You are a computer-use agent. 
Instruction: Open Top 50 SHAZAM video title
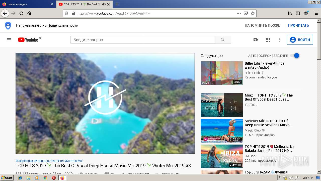[x=266, y=172]
